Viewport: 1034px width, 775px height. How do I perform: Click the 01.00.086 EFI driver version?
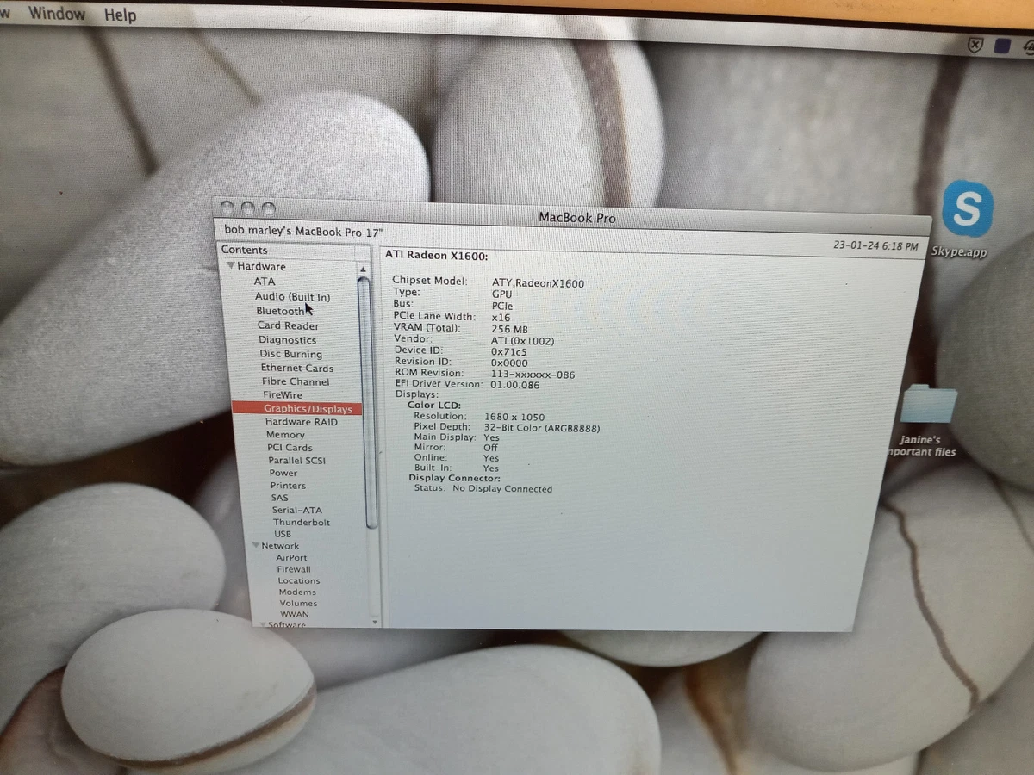point(515,385)
